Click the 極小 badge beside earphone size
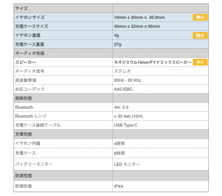 pyautogui.click(x=200, y=17)
